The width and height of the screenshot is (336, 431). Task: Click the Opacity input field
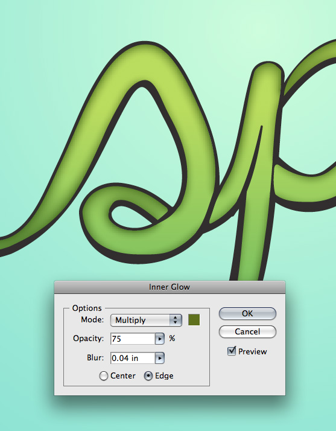coord(133,339)
